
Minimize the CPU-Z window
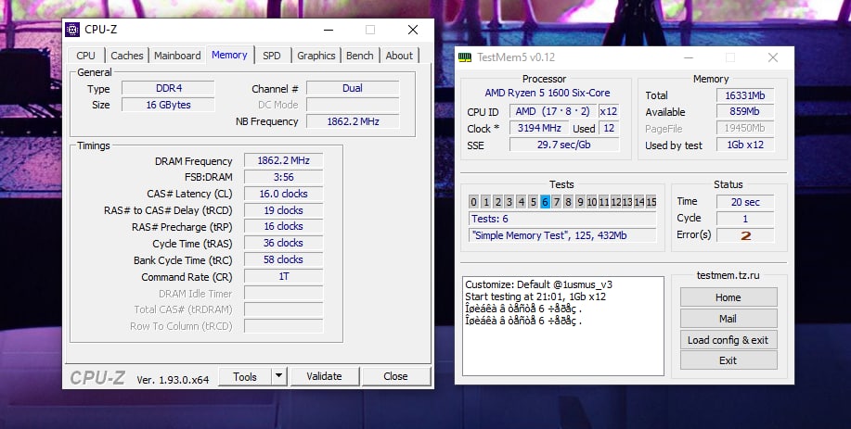point(329,30)
